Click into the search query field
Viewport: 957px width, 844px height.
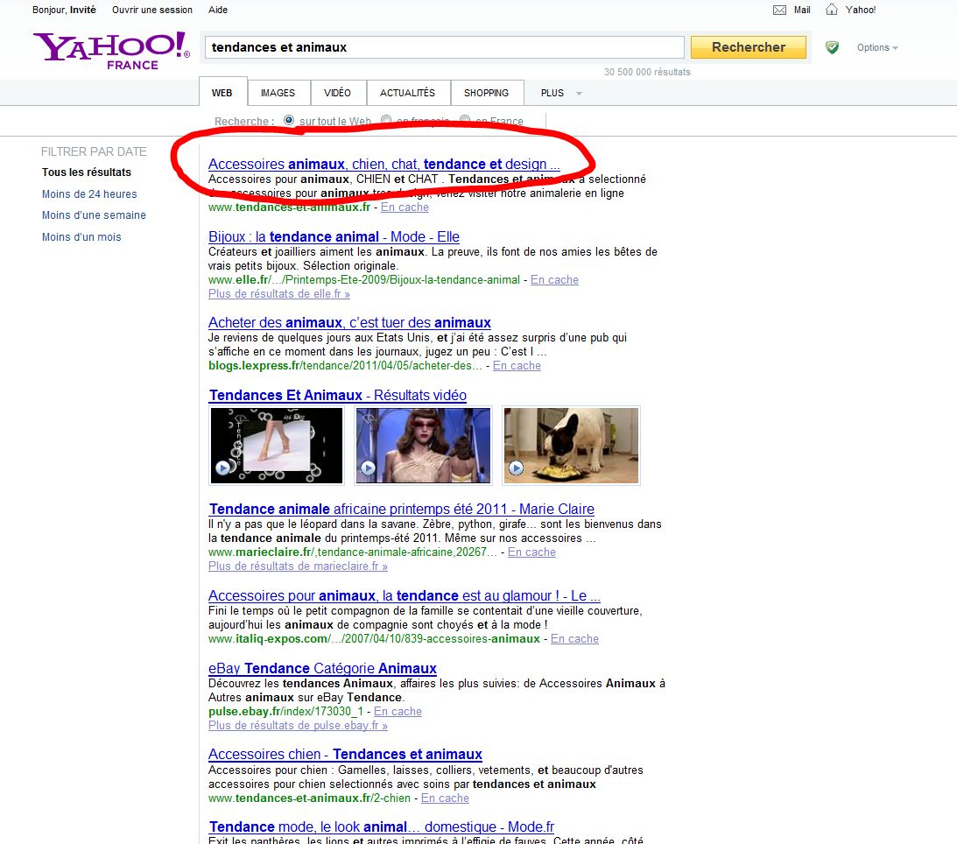(x=444, y=47)
